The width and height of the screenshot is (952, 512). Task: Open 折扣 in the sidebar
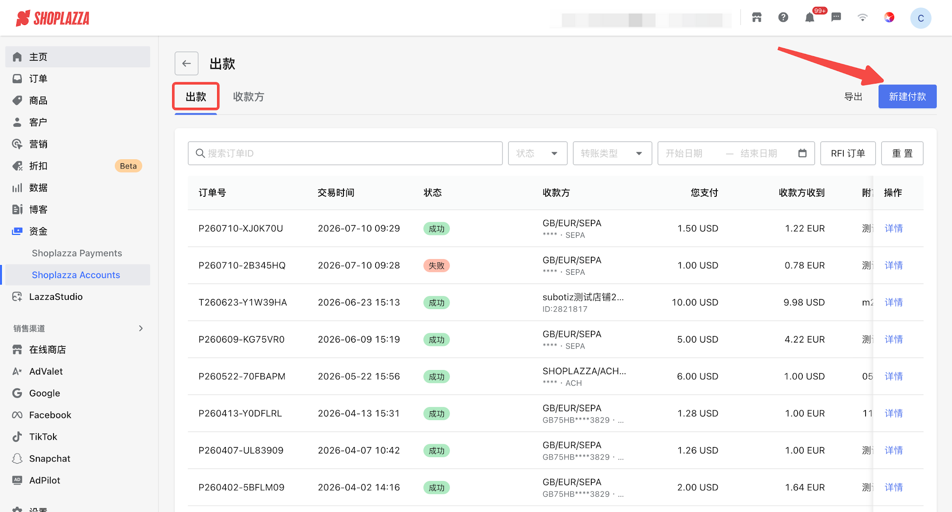pyautogui.click(x=78, y=166)
